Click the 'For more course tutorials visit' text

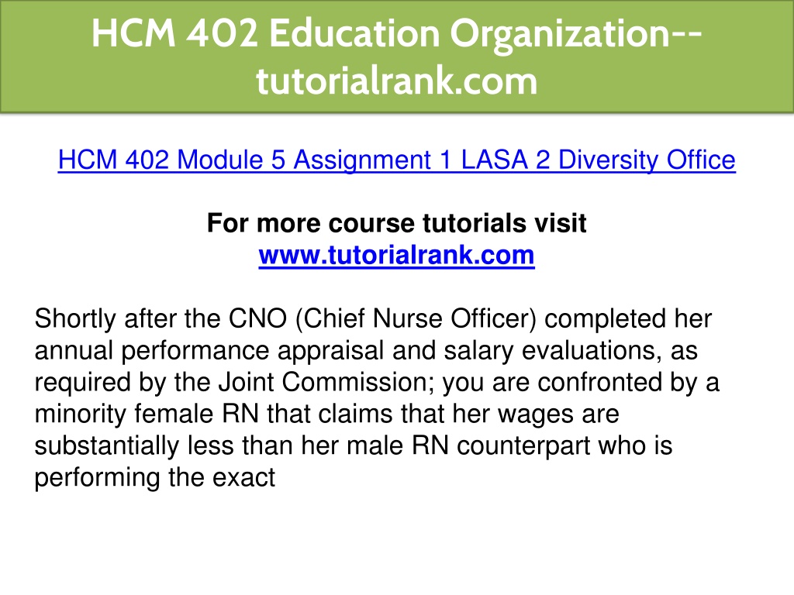tap(396, 222)
